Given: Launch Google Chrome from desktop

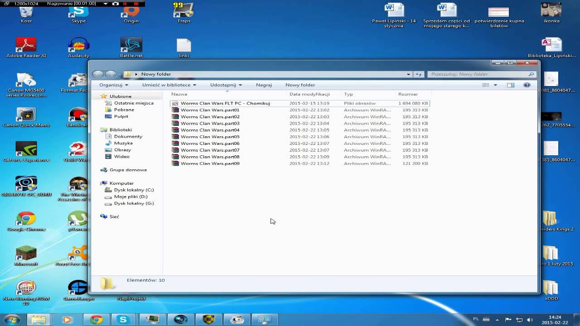Looking at the screenshot, I should click(x=26, y=221).
